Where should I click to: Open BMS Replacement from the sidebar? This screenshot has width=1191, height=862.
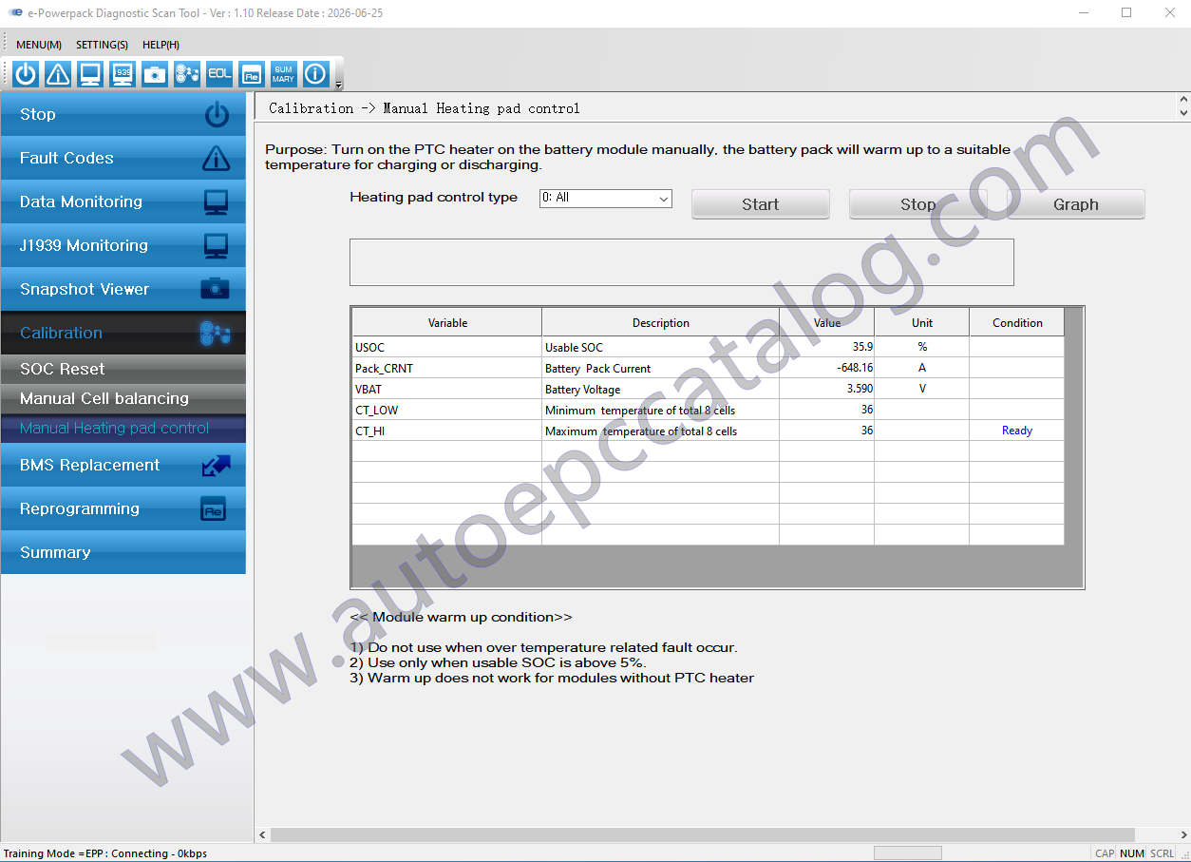pyautogui.click(x=123, y=465)
